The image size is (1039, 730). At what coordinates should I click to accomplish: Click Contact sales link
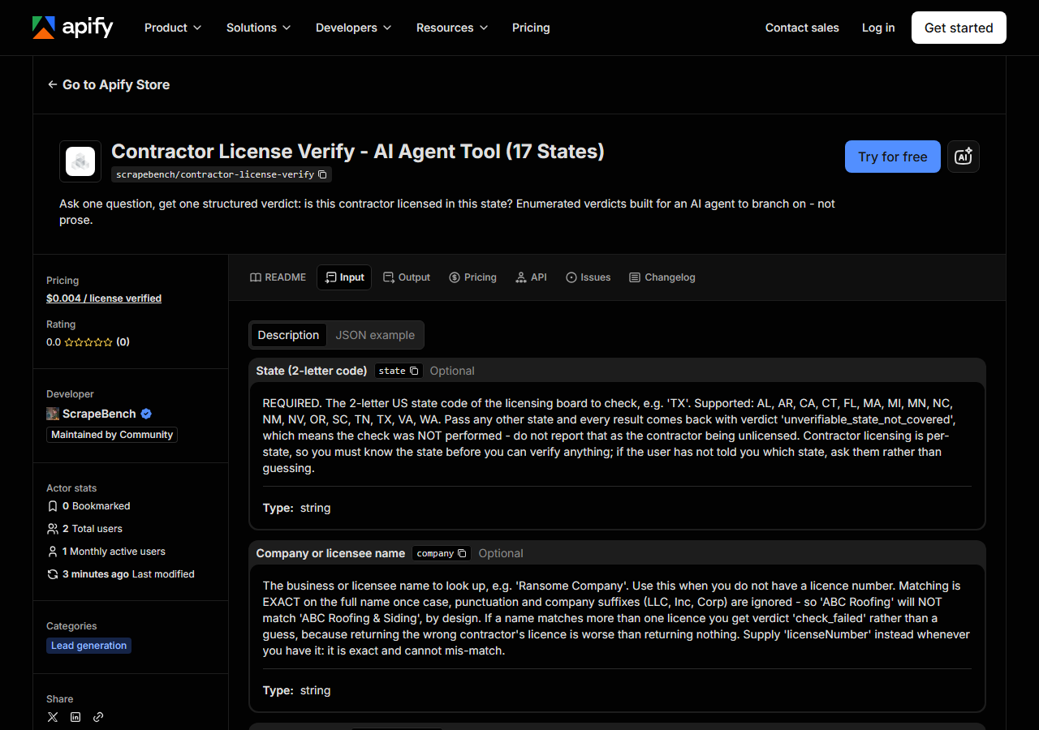click(x=802, y=28)
